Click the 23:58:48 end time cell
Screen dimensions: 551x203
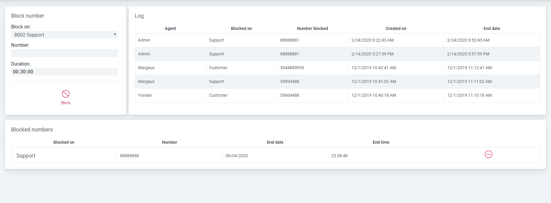(339, 156)
